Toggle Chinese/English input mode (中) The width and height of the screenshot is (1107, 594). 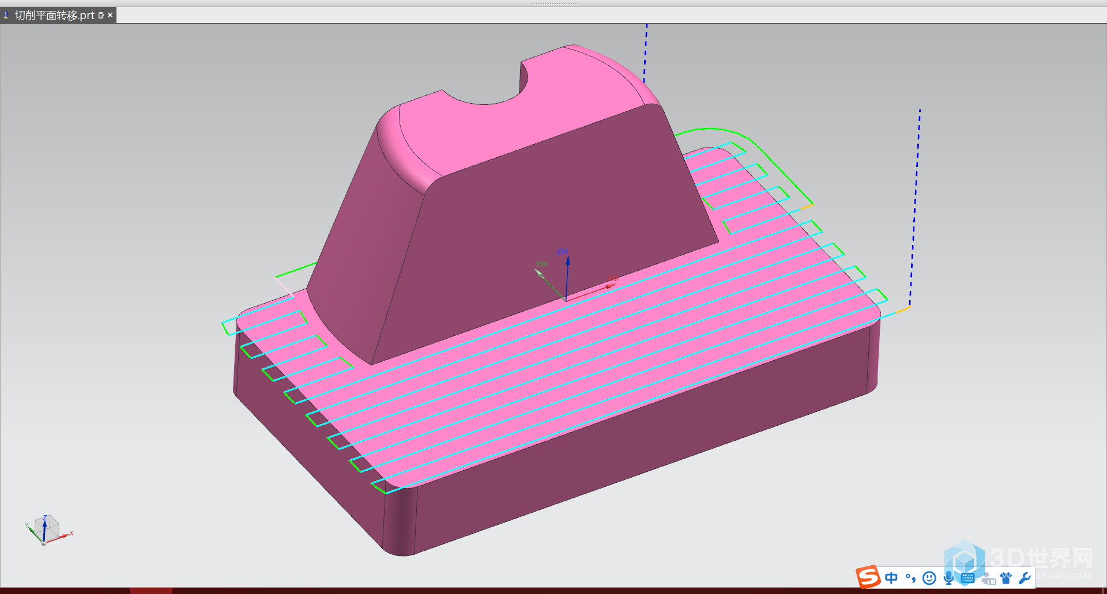pyautogui.click(x=891, y=578)
